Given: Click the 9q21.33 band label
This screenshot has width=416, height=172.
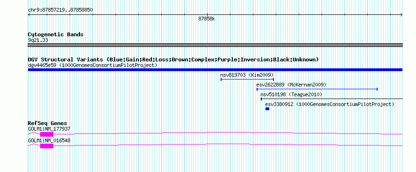Looking at the screenshot, I should (x=38, y=40).
